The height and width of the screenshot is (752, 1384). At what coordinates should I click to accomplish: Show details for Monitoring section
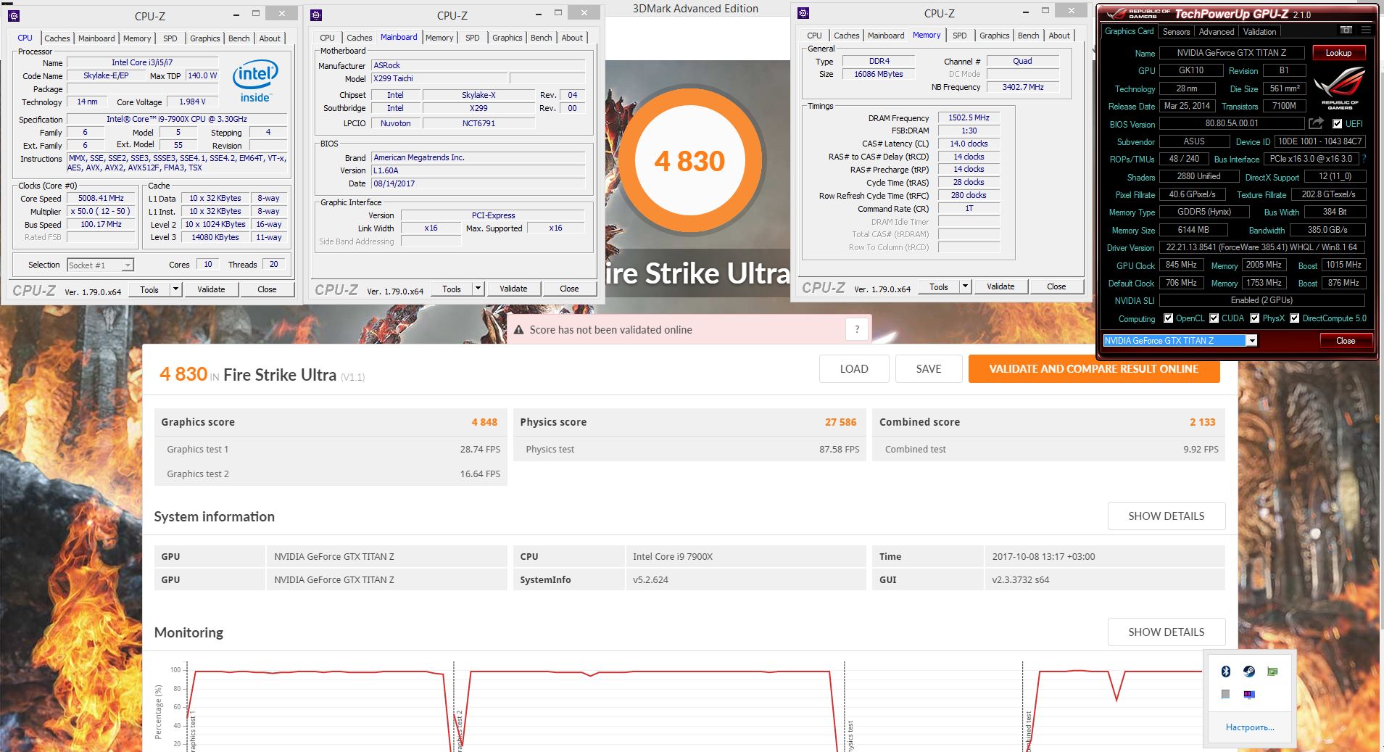tap(1167, 632)
